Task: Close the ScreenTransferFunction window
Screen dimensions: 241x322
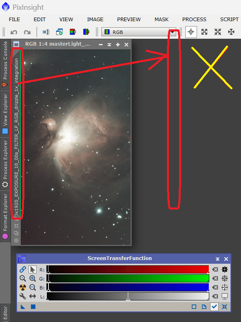Action: pos(226,259)
